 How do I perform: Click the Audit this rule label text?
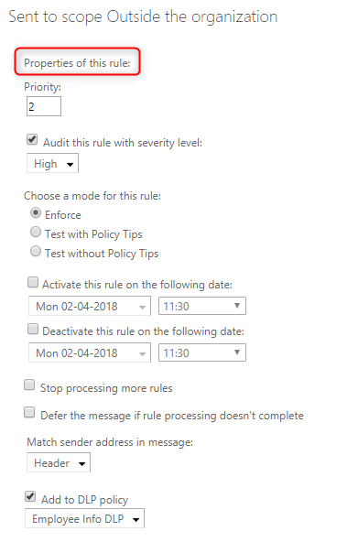point(123,143)
